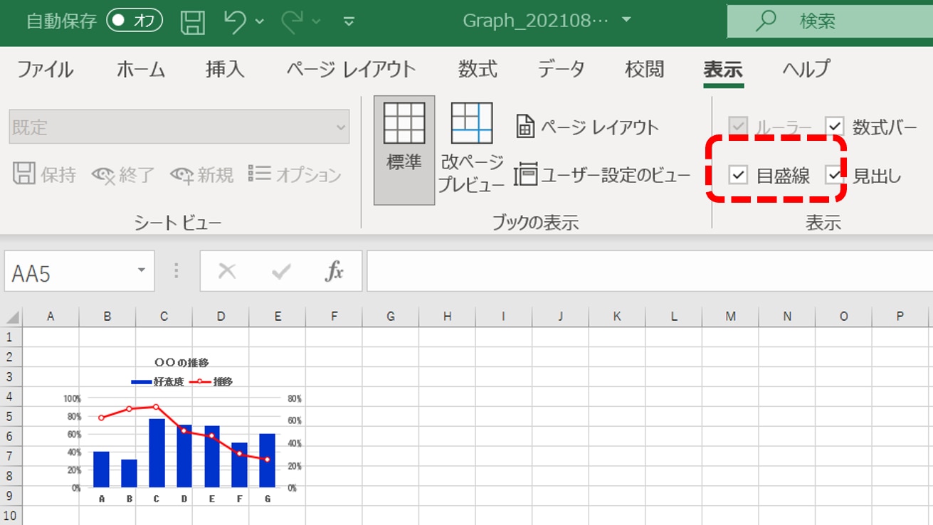Click the Save floppy disk icon
The height and width of the screenshot is (525, 933).
coord(192,21)
